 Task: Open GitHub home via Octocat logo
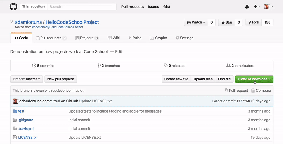click(14, 7)
